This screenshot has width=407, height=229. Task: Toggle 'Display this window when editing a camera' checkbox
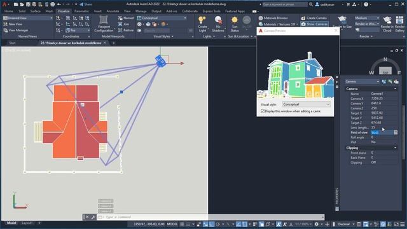tap(263, 111)
